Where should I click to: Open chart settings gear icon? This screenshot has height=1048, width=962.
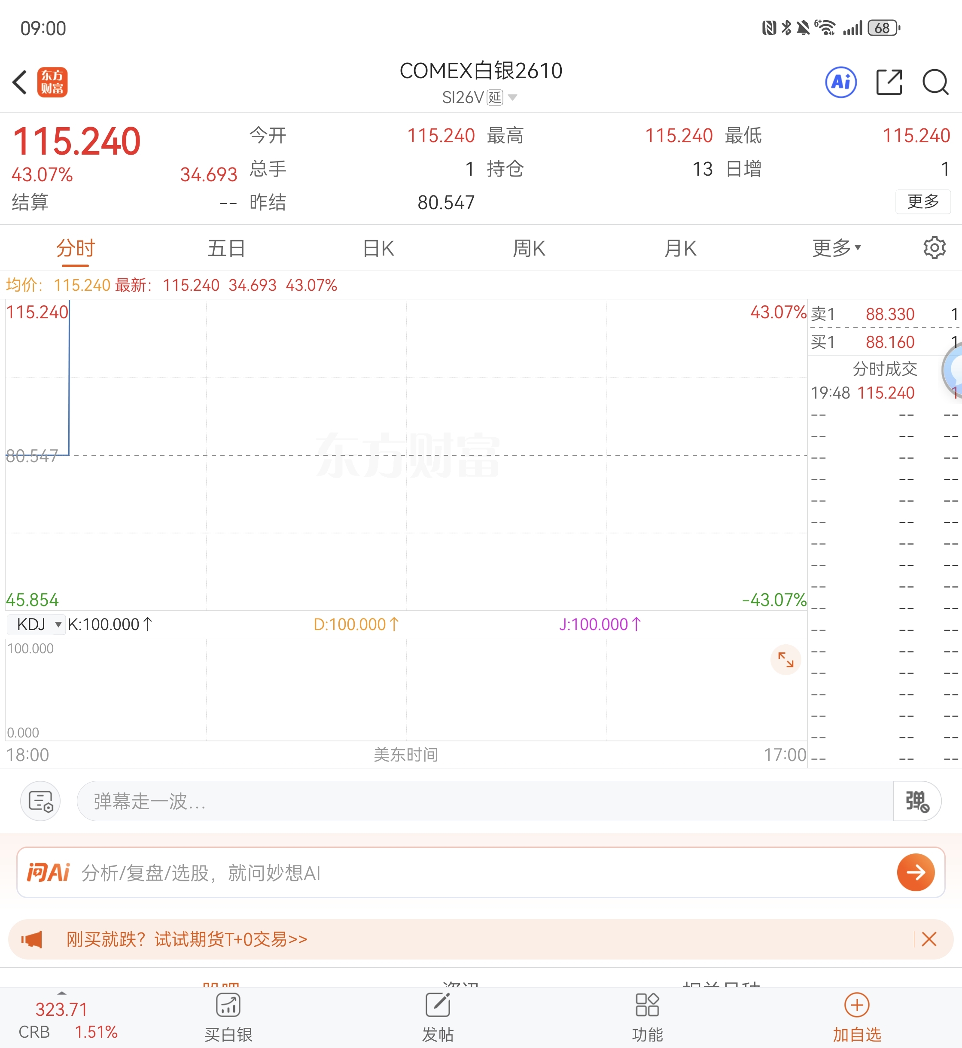(x=934, y=248)
